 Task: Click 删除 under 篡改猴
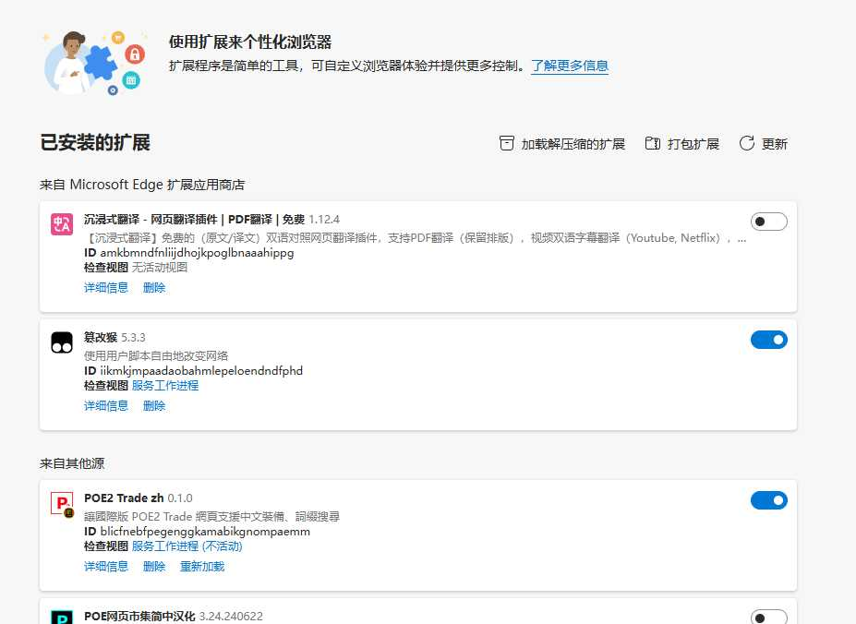tap(154, 406)
